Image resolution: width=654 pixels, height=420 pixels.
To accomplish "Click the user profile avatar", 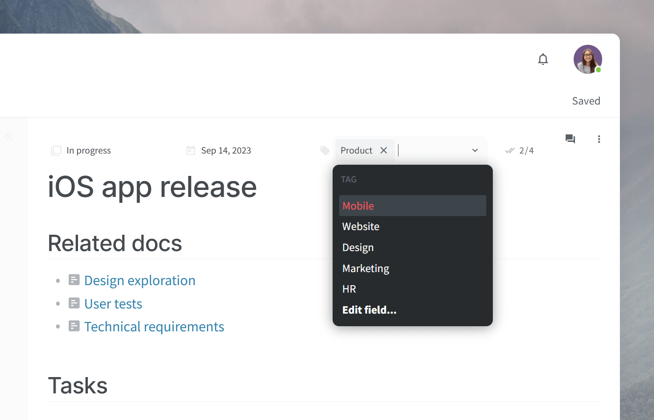I will [x=587, y=59].
